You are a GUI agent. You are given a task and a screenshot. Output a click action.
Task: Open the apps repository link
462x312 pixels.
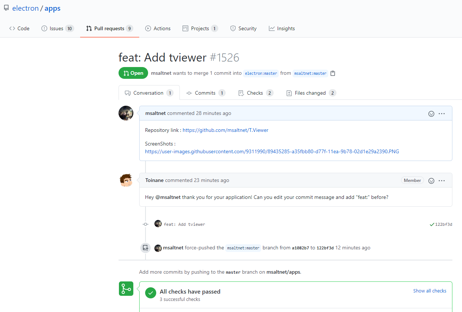(52, 8)
